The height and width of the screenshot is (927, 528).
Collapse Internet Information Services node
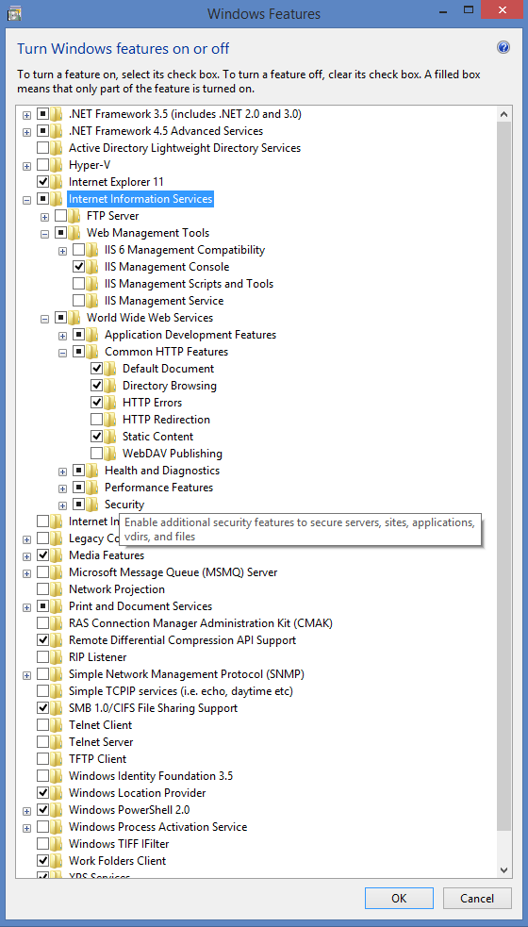26,200
